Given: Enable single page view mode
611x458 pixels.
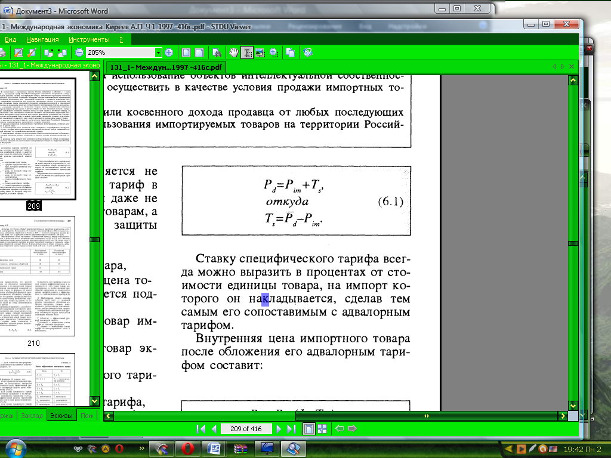Looking at the screenshot, I should point(308,429).
